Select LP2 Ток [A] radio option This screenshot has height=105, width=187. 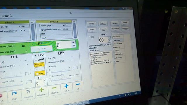(x=49, y=67)
